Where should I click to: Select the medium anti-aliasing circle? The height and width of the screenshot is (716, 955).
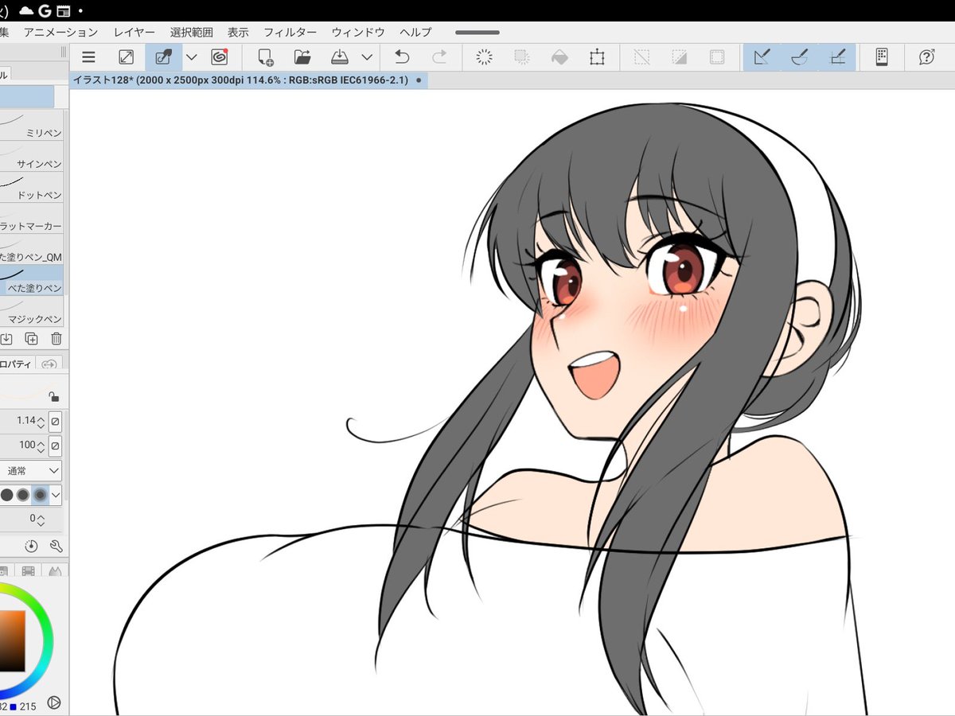click(23, 495)
